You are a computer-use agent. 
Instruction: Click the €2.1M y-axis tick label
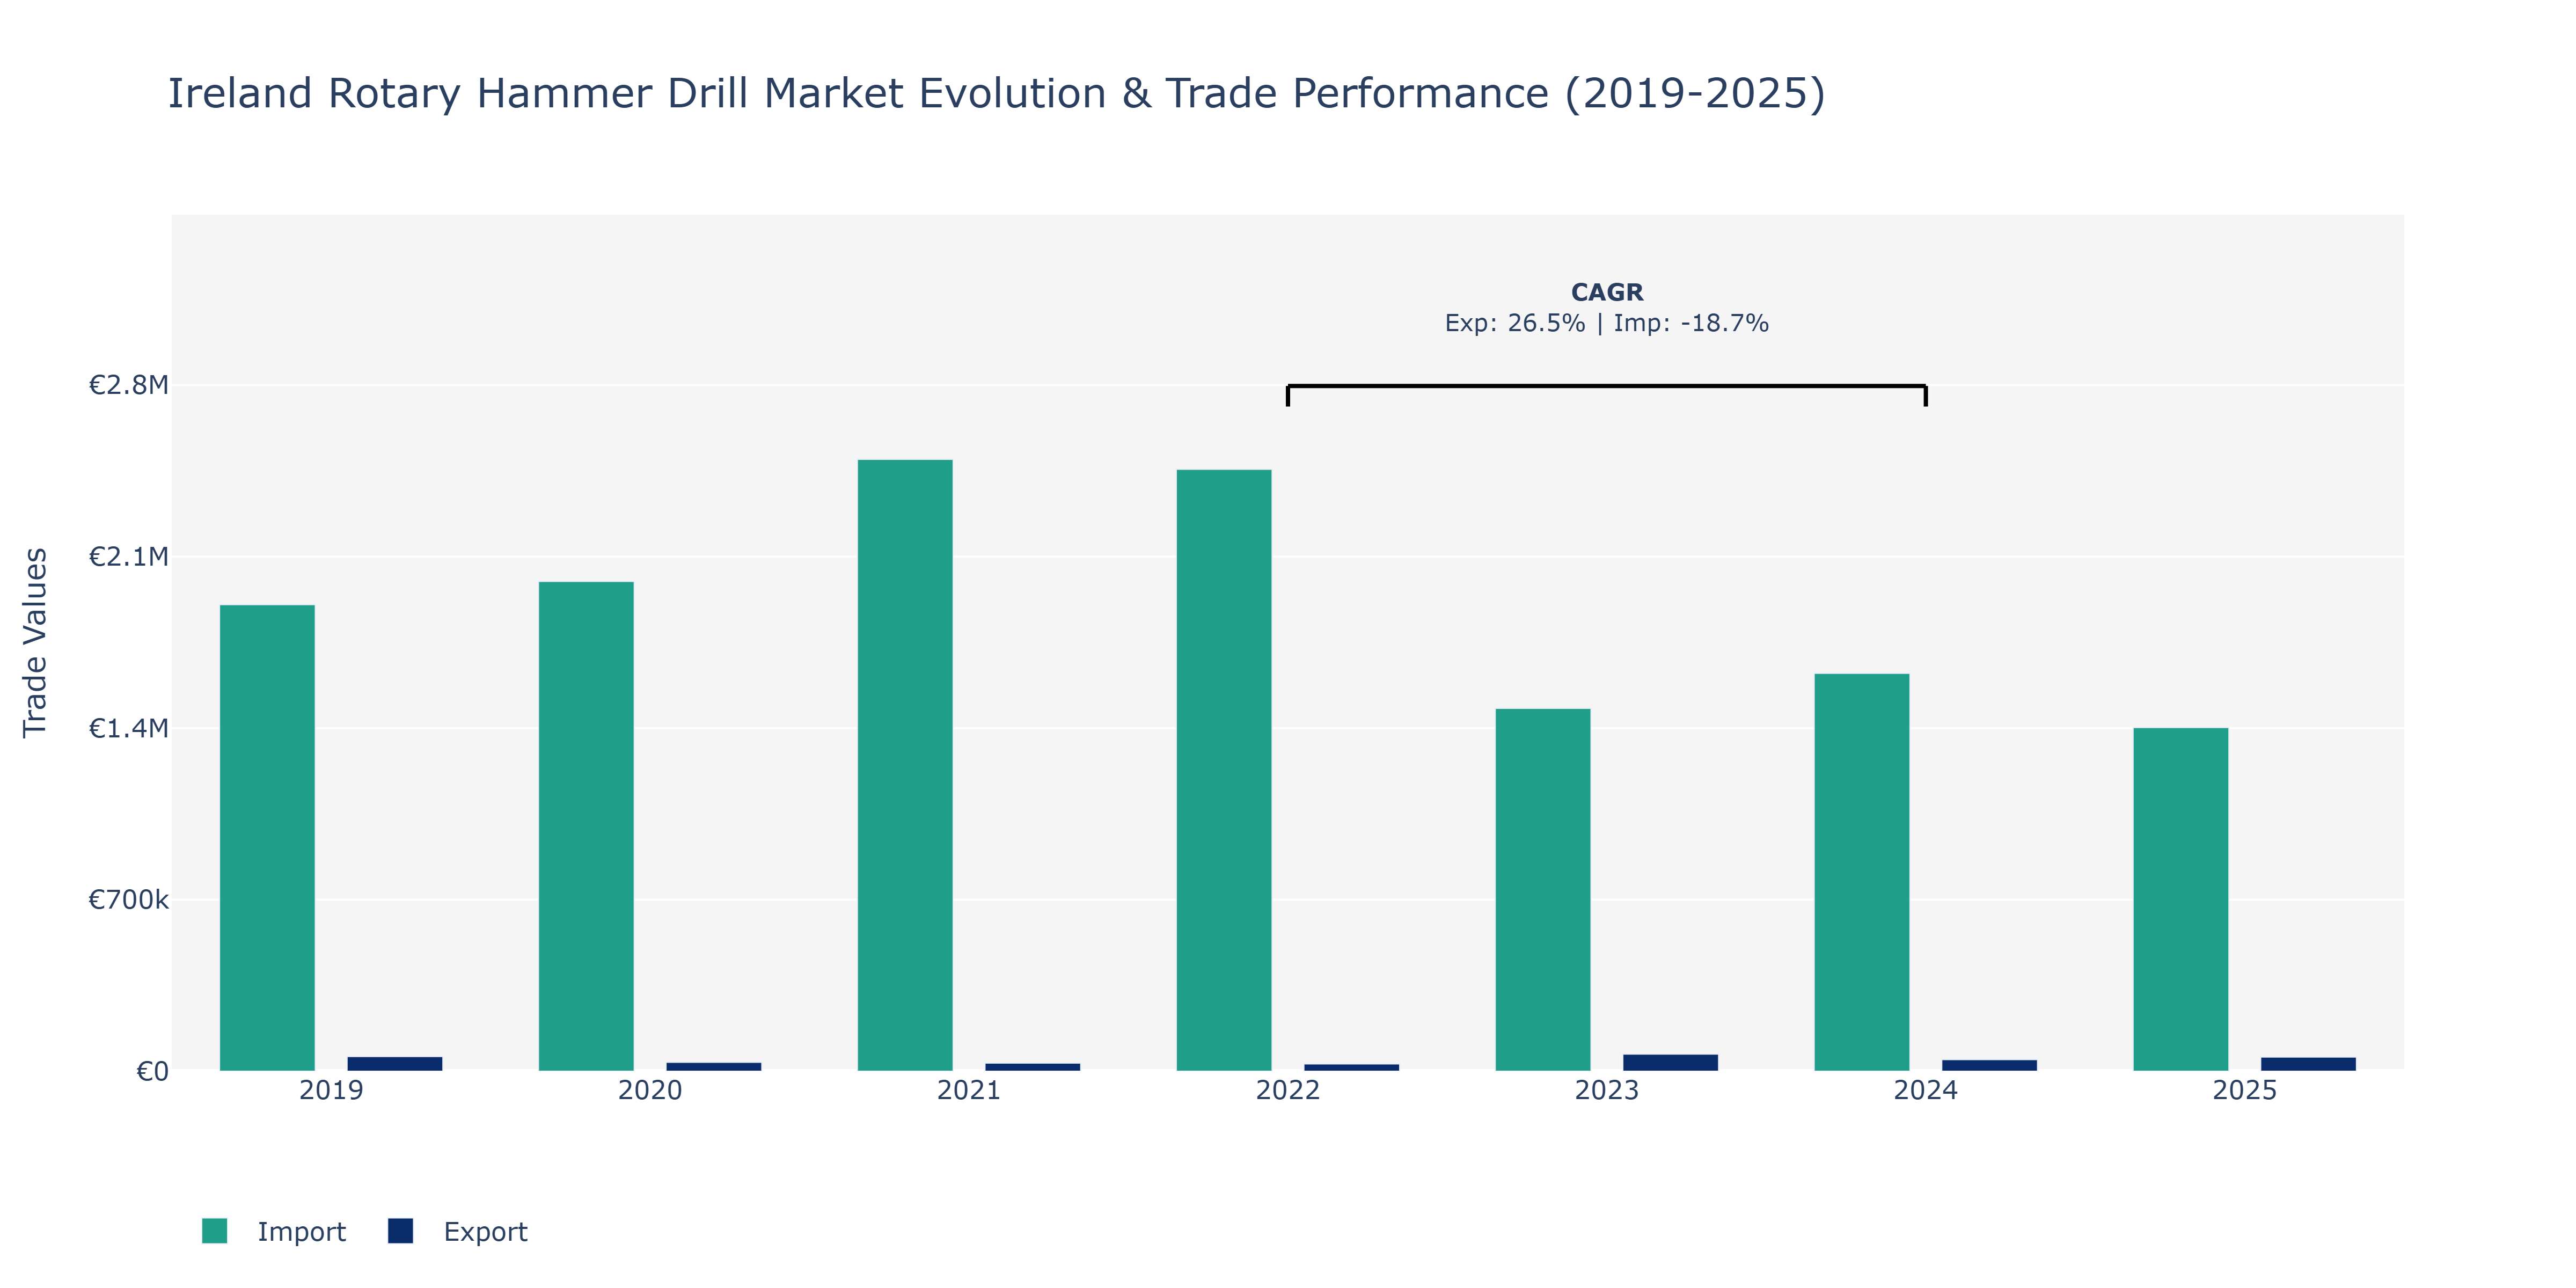pyautogui.click(x=129, y=557)
